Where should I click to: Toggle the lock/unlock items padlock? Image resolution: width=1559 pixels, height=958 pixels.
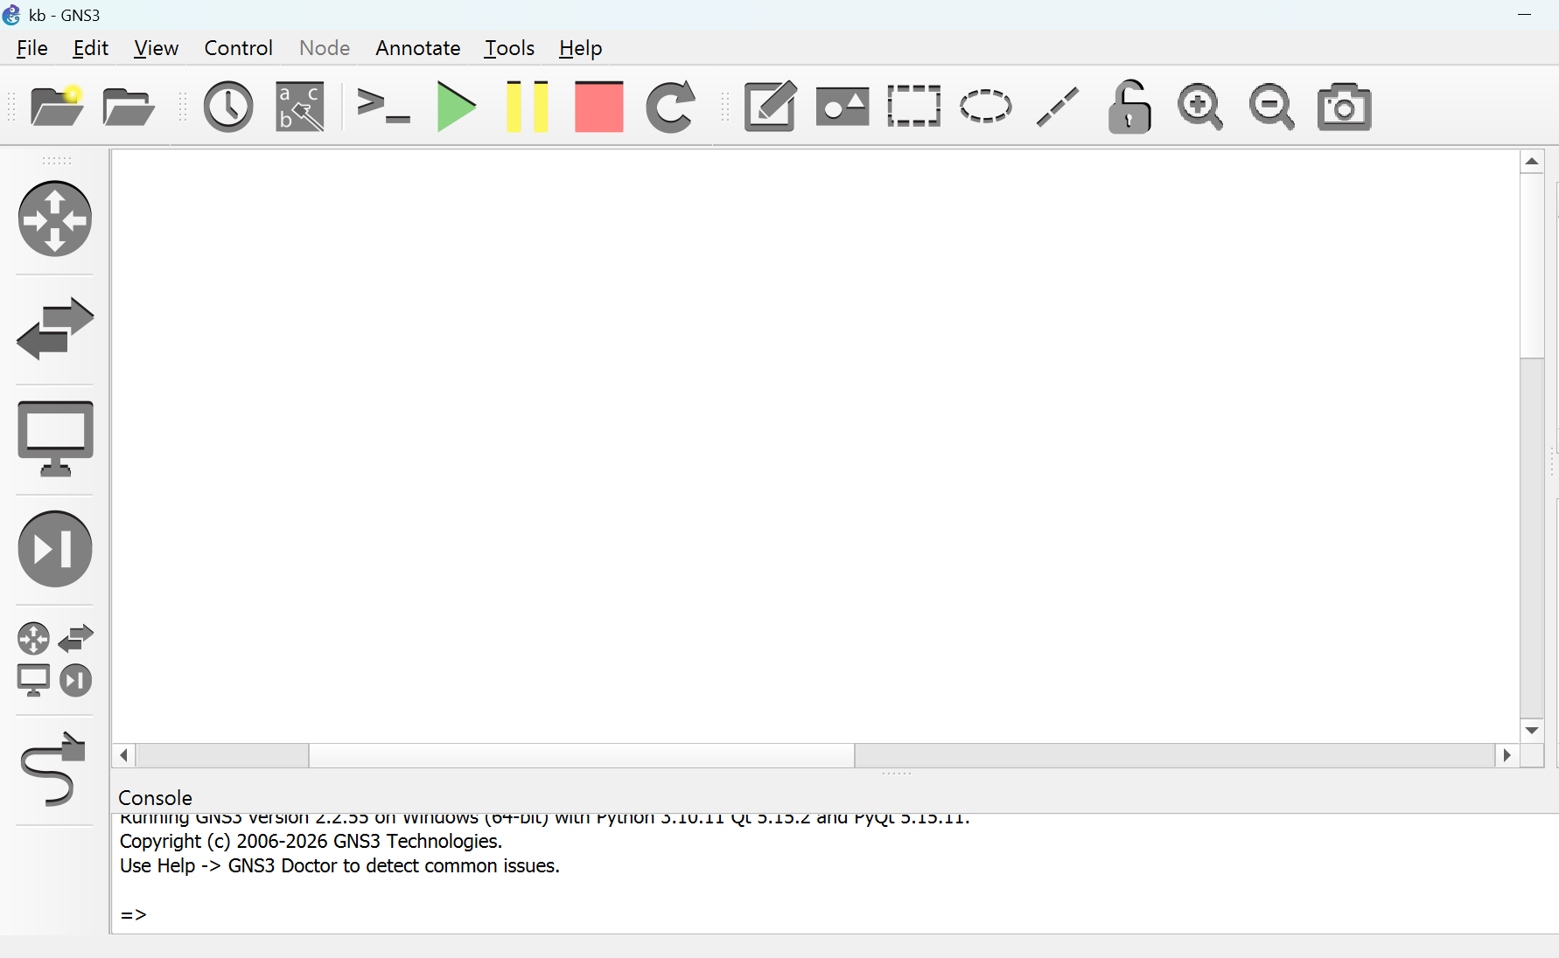point(1129,107)
